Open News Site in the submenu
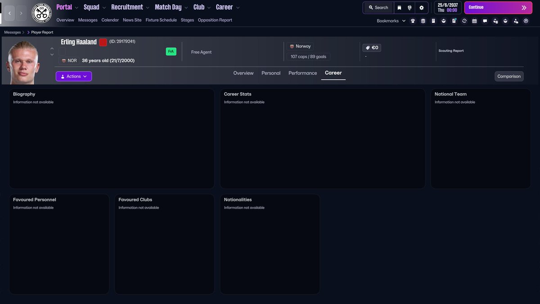 pos(132,20)
